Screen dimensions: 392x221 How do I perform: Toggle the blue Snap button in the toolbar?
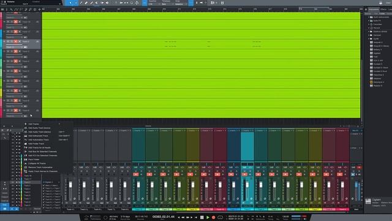tap(190, 2)
